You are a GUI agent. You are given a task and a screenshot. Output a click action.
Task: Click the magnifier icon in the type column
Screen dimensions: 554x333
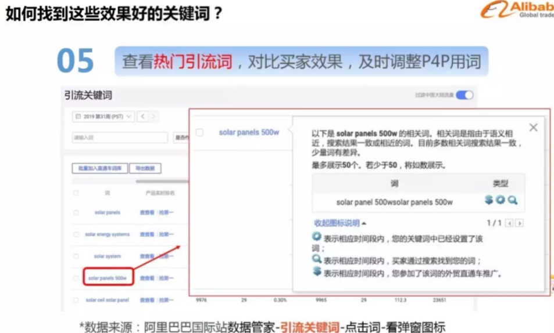tap(512, 200)
